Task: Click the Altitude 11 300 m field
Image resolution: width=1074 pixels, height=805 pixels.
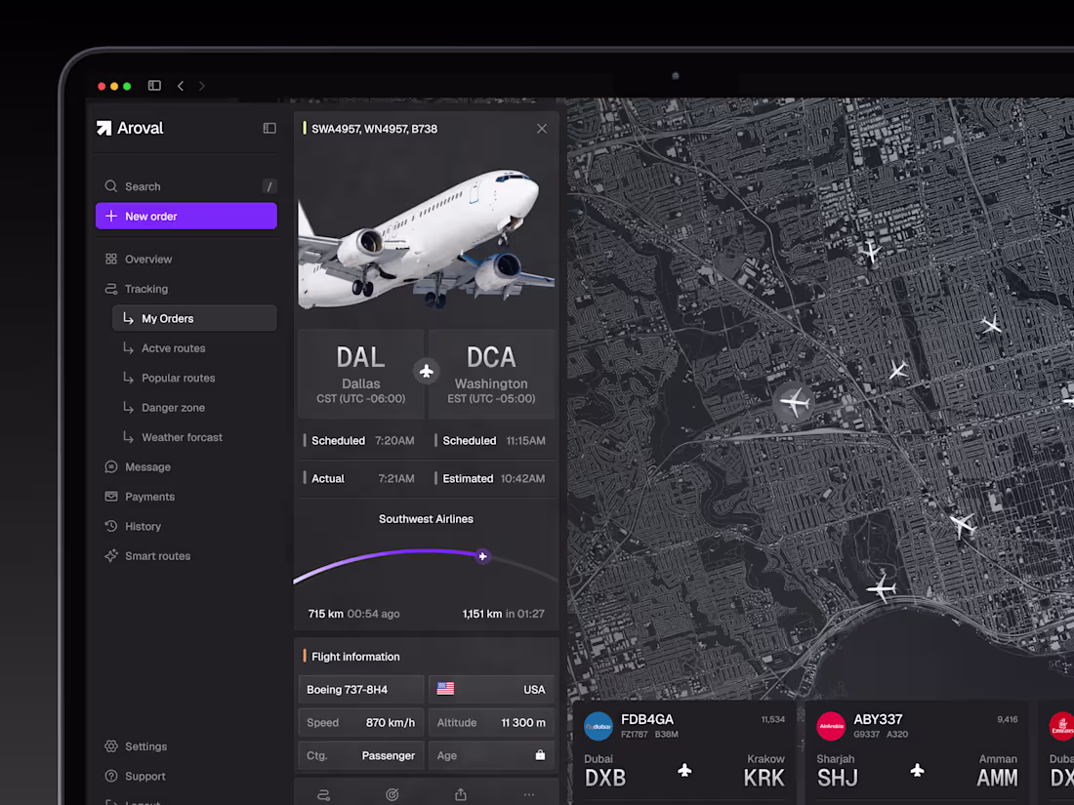Action: [491, 722]
